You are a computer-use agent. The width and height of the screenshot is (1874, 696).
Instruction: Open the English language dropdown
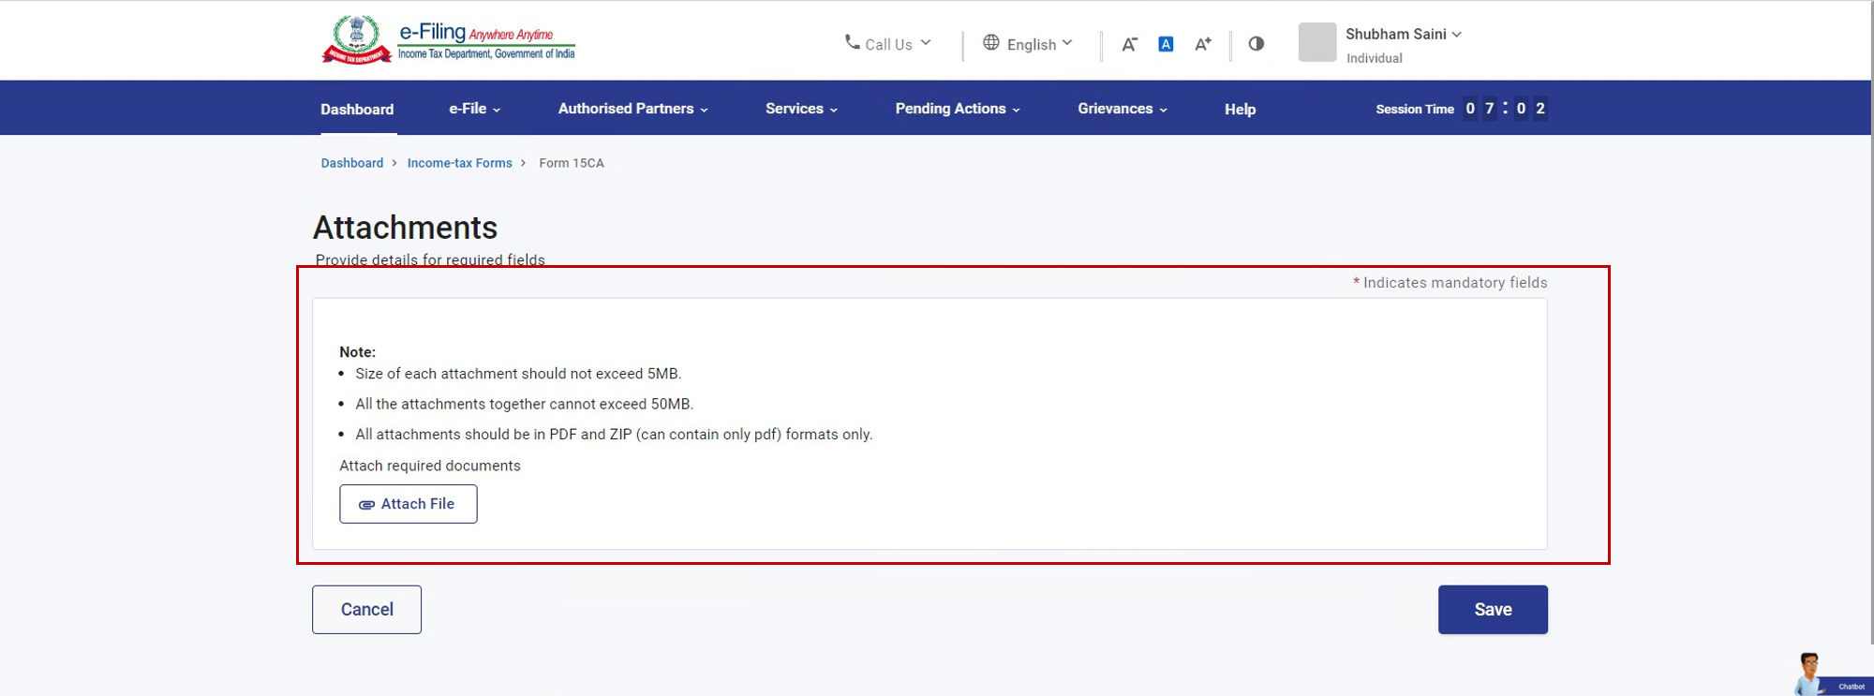1028,44
